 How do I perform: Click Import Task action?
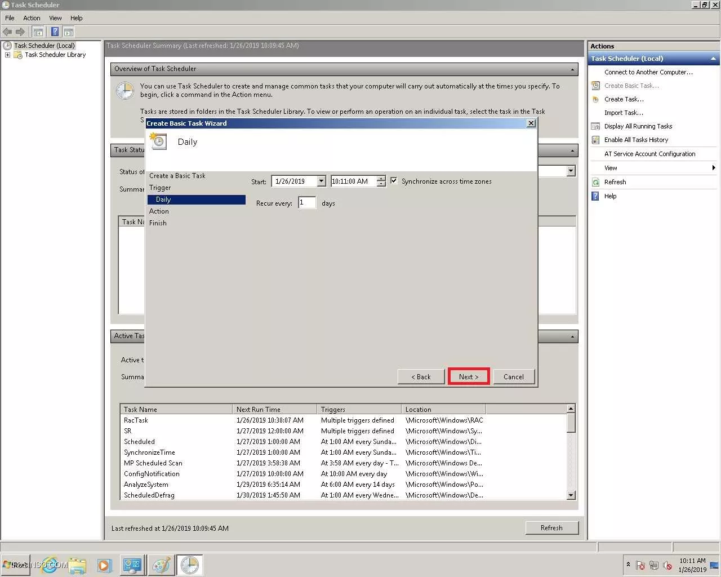[x=624, y=113]
